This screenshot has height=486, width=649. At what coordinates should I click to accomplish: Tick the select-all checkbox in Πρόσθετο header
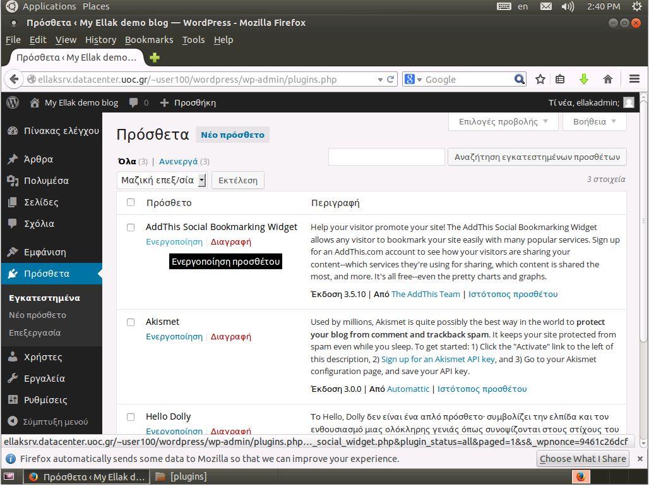[131, 202]
